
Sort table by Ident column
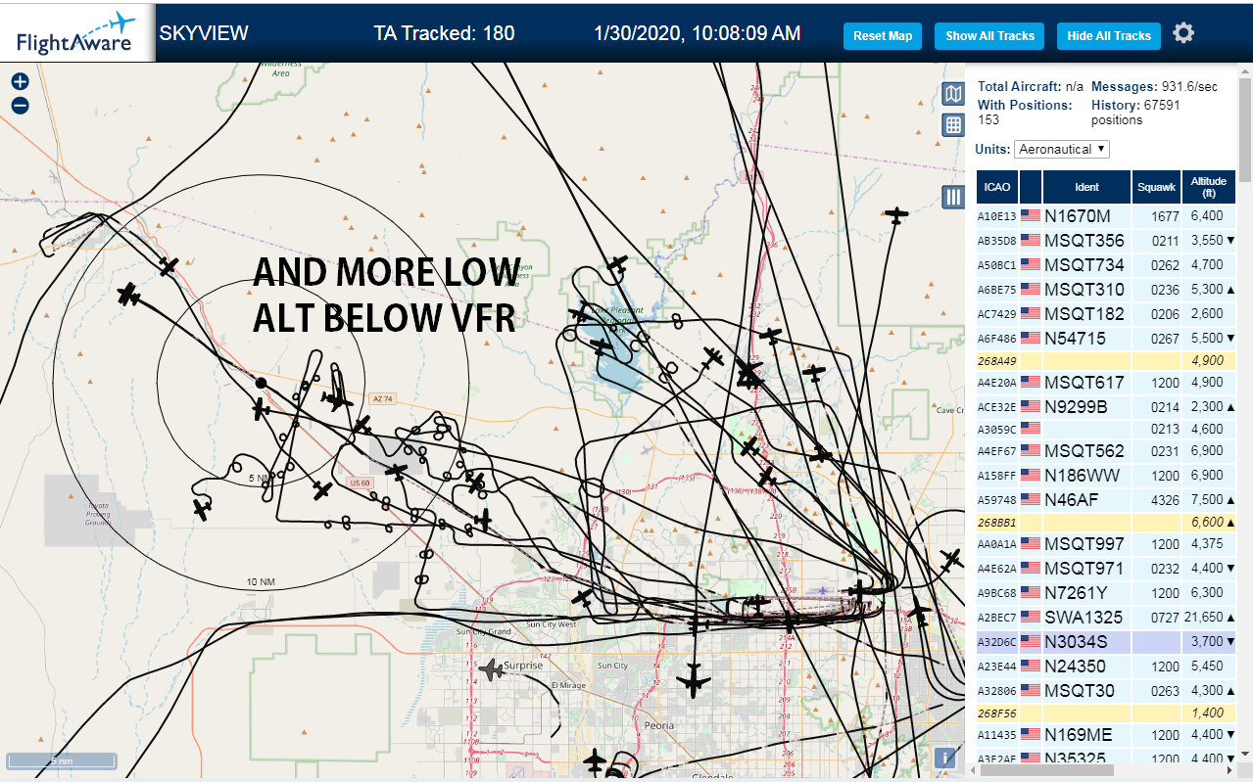(1086, 187)
